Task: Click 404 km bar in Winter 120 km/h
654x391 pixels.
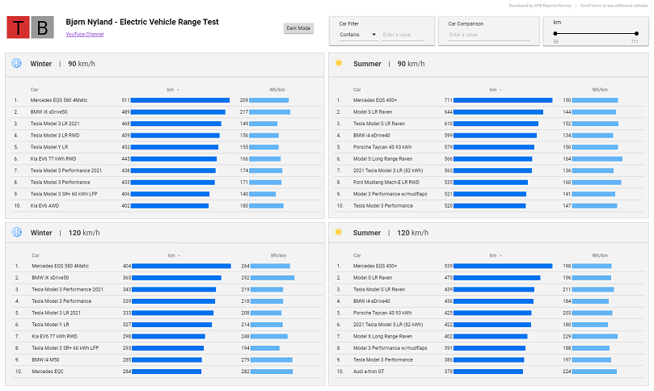Action: coord(181,266)
